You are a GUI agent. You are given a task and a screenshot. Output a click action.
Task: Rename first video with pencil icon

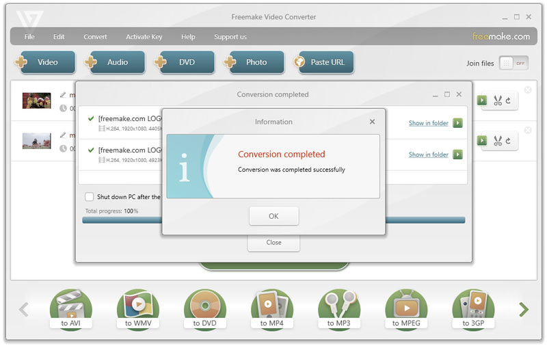(x=63, y=95)
